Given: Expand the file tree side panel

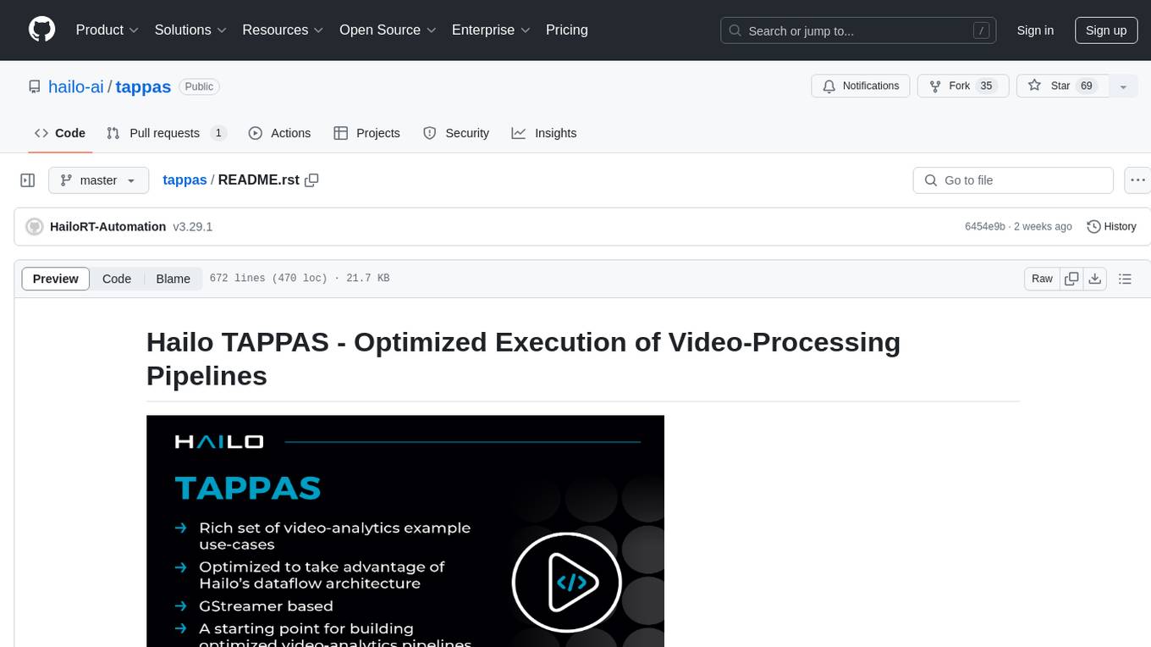Looking at the screenshot, I should (x=28, y=180).
